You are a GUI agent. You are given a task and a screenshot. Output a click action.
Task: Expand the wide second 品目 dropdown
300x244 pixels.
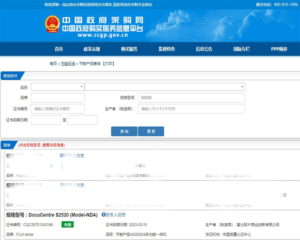point(165,87)
